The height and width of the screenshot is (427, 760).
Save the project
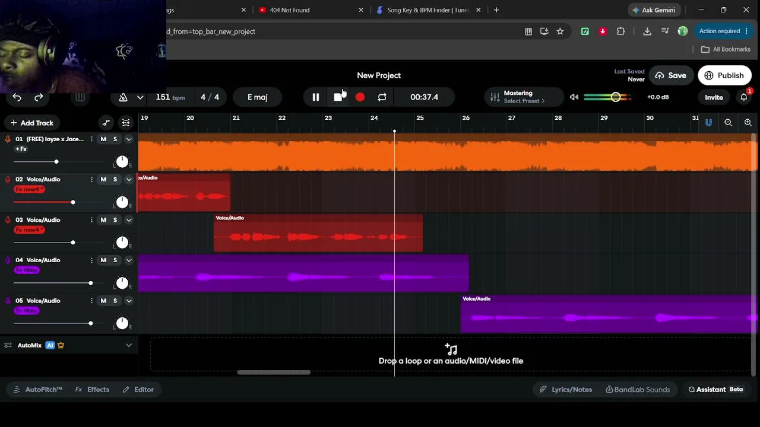[x=671, y=75]
